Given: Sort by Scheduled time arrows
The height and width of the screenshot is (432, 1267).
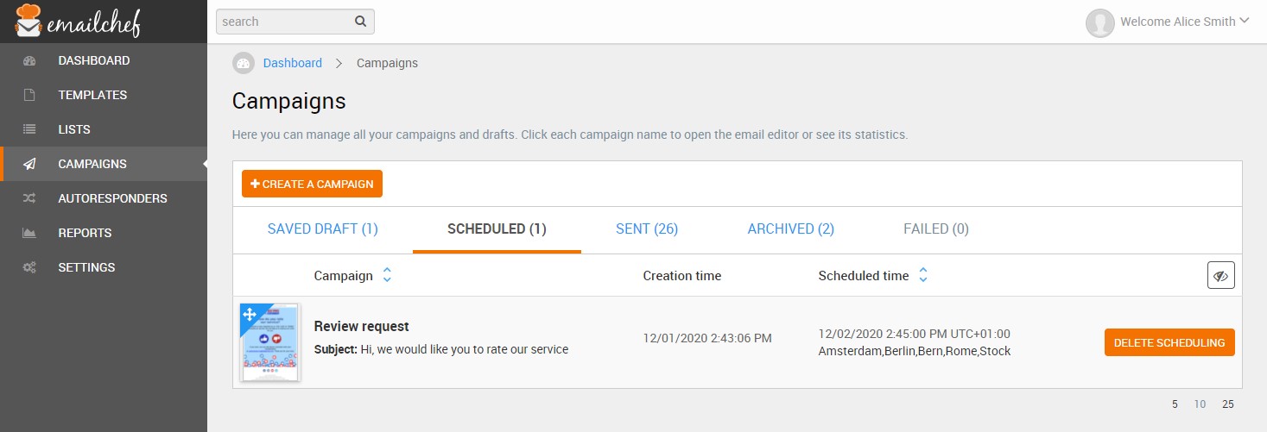Looking at the screenshot, I should pyautogui.click(x=923, y=276).
